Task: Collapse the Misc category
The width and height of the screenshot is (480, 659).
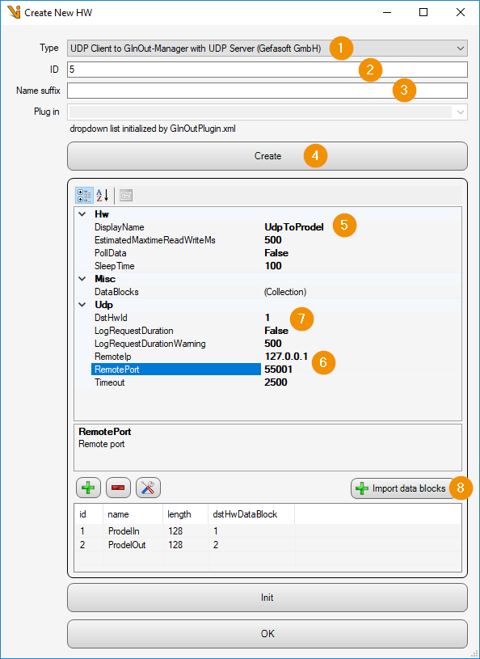Action: (x=82, y=279)
